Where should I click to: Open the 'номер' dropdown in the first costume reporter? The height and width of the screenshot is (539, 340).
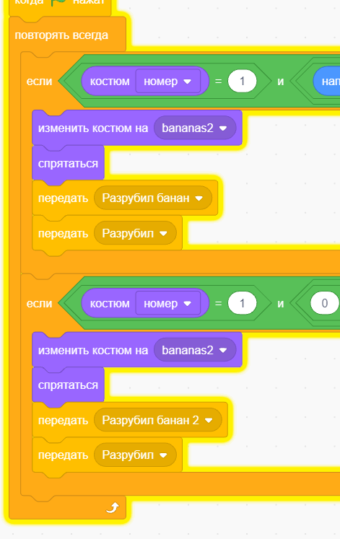tap(167, 81)
